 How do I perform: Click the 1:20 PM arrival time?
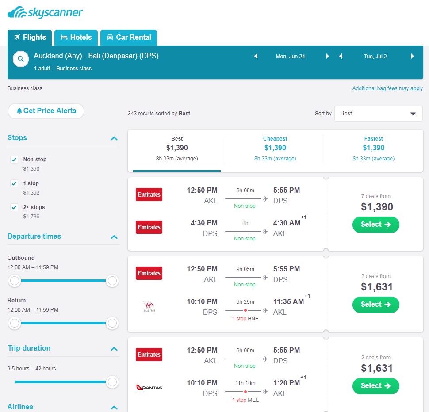[287, 383]
